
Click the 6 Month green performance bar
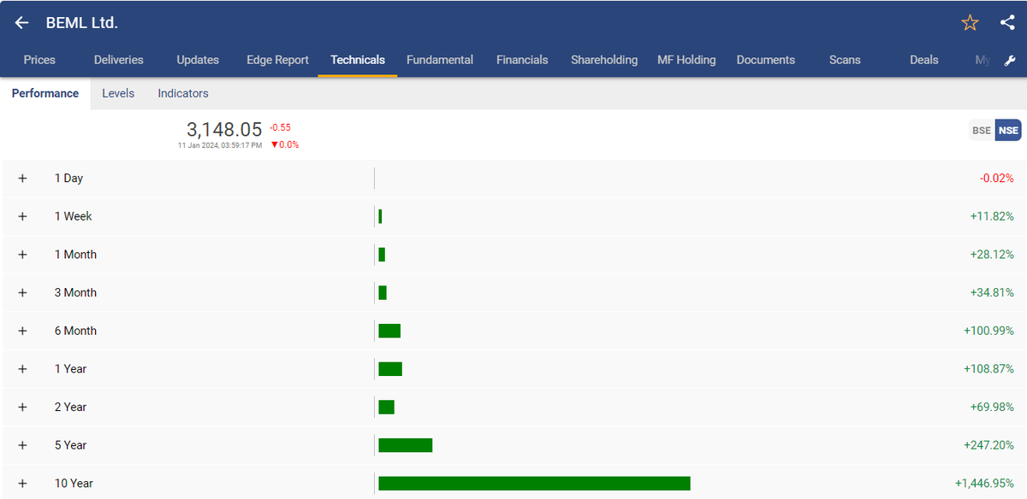[389, 331]
